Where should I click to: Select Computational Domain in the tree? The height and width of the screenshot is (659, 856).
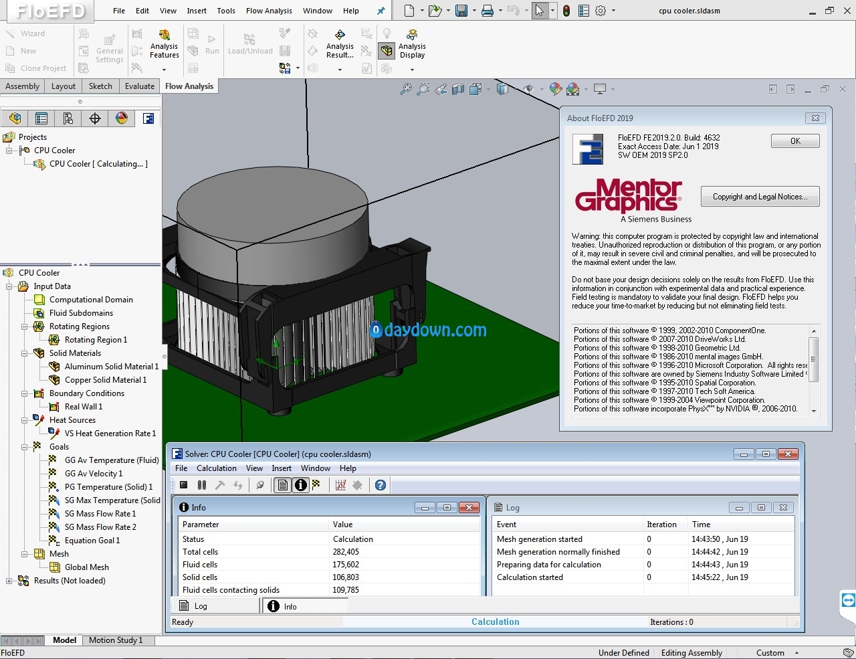pyautogui.click(x=91, y=300)
